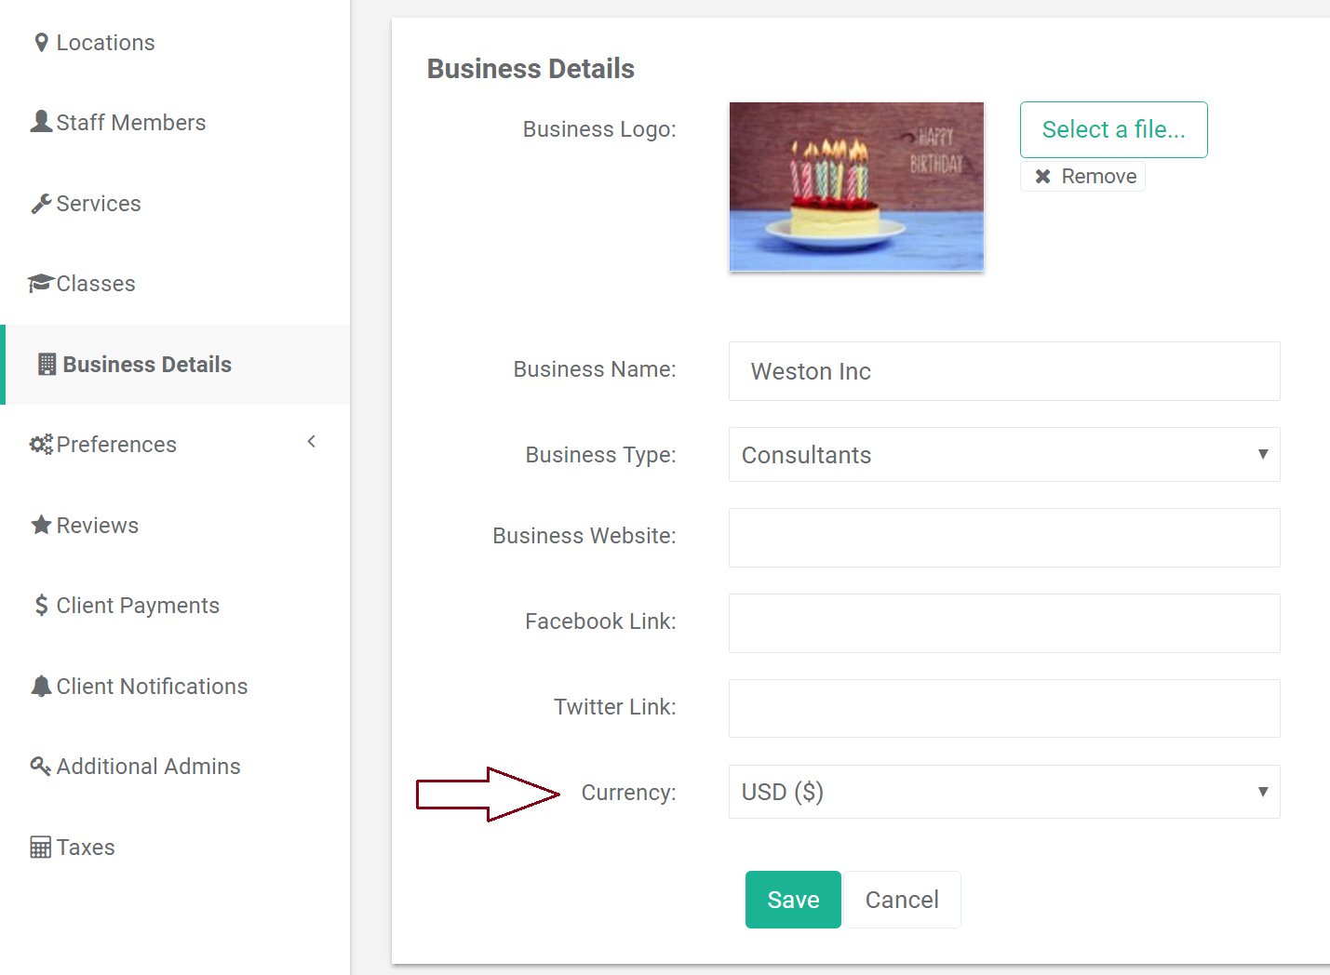Click the Classes graduation cap icon
Image resolution: width=1330 pixels, height=975 pixels.
click(40, 283)
